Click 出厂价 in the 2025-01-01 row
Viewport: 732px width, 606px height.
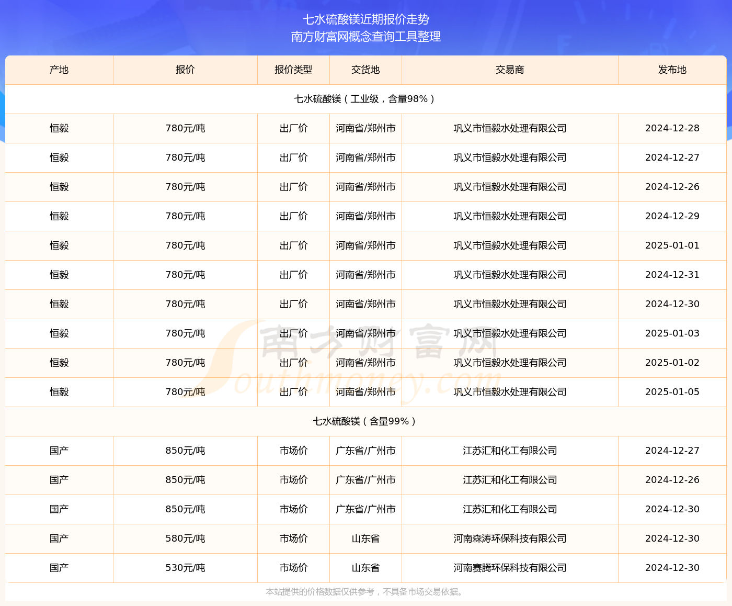(293, 245)
